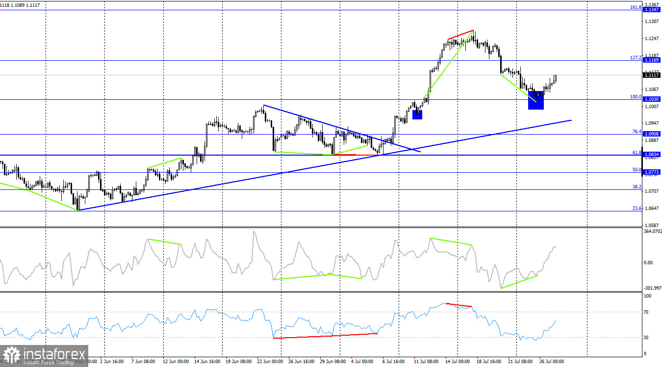Click the 2 Jun 16:00 time label
The image size is (662, 367).
pos(112,362)
